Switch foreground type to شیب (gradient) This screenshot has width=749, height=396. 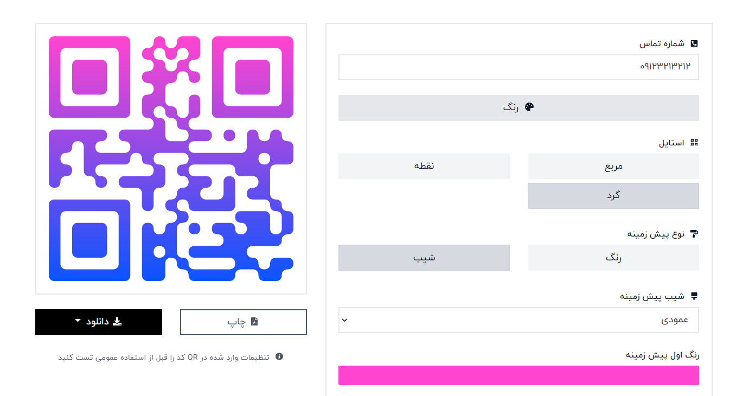pyautogui.click(x=424, y=258)
